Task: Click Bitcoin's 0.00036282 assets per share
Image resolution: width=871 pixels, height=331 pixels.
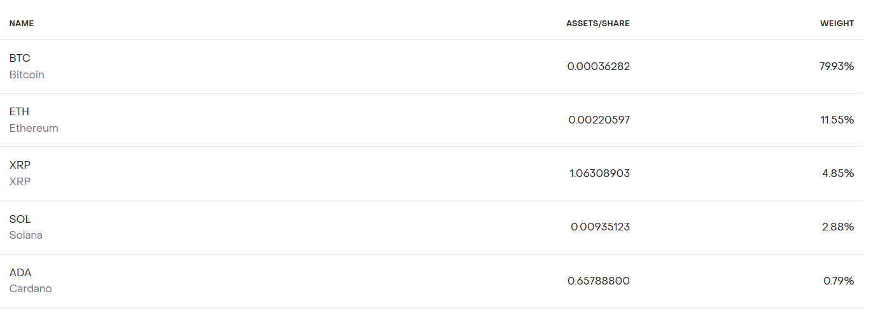Action: pyautogui.click(x=598, y=66)
